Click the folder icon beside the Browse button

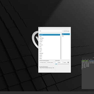[68, 62]
